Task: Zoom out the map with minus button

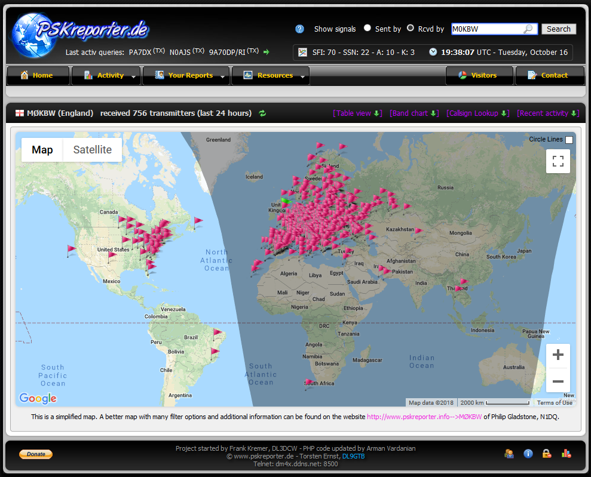Action: coord(558,381)
